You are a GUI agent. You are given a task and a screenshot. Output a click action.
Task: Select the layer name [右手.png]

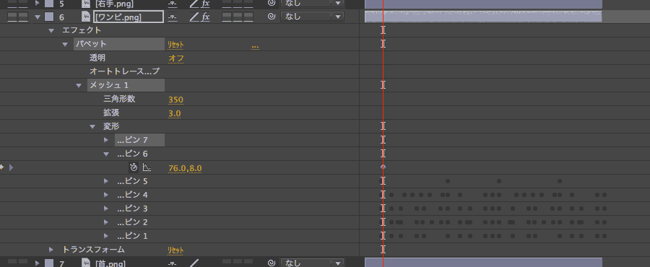(x=114, y=4)
